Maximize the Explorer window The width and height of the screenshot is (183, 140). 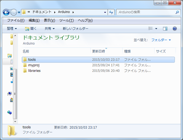[165, 3]
